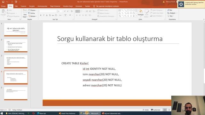Click the Sıfırla reset button

(x=31, y=13)
